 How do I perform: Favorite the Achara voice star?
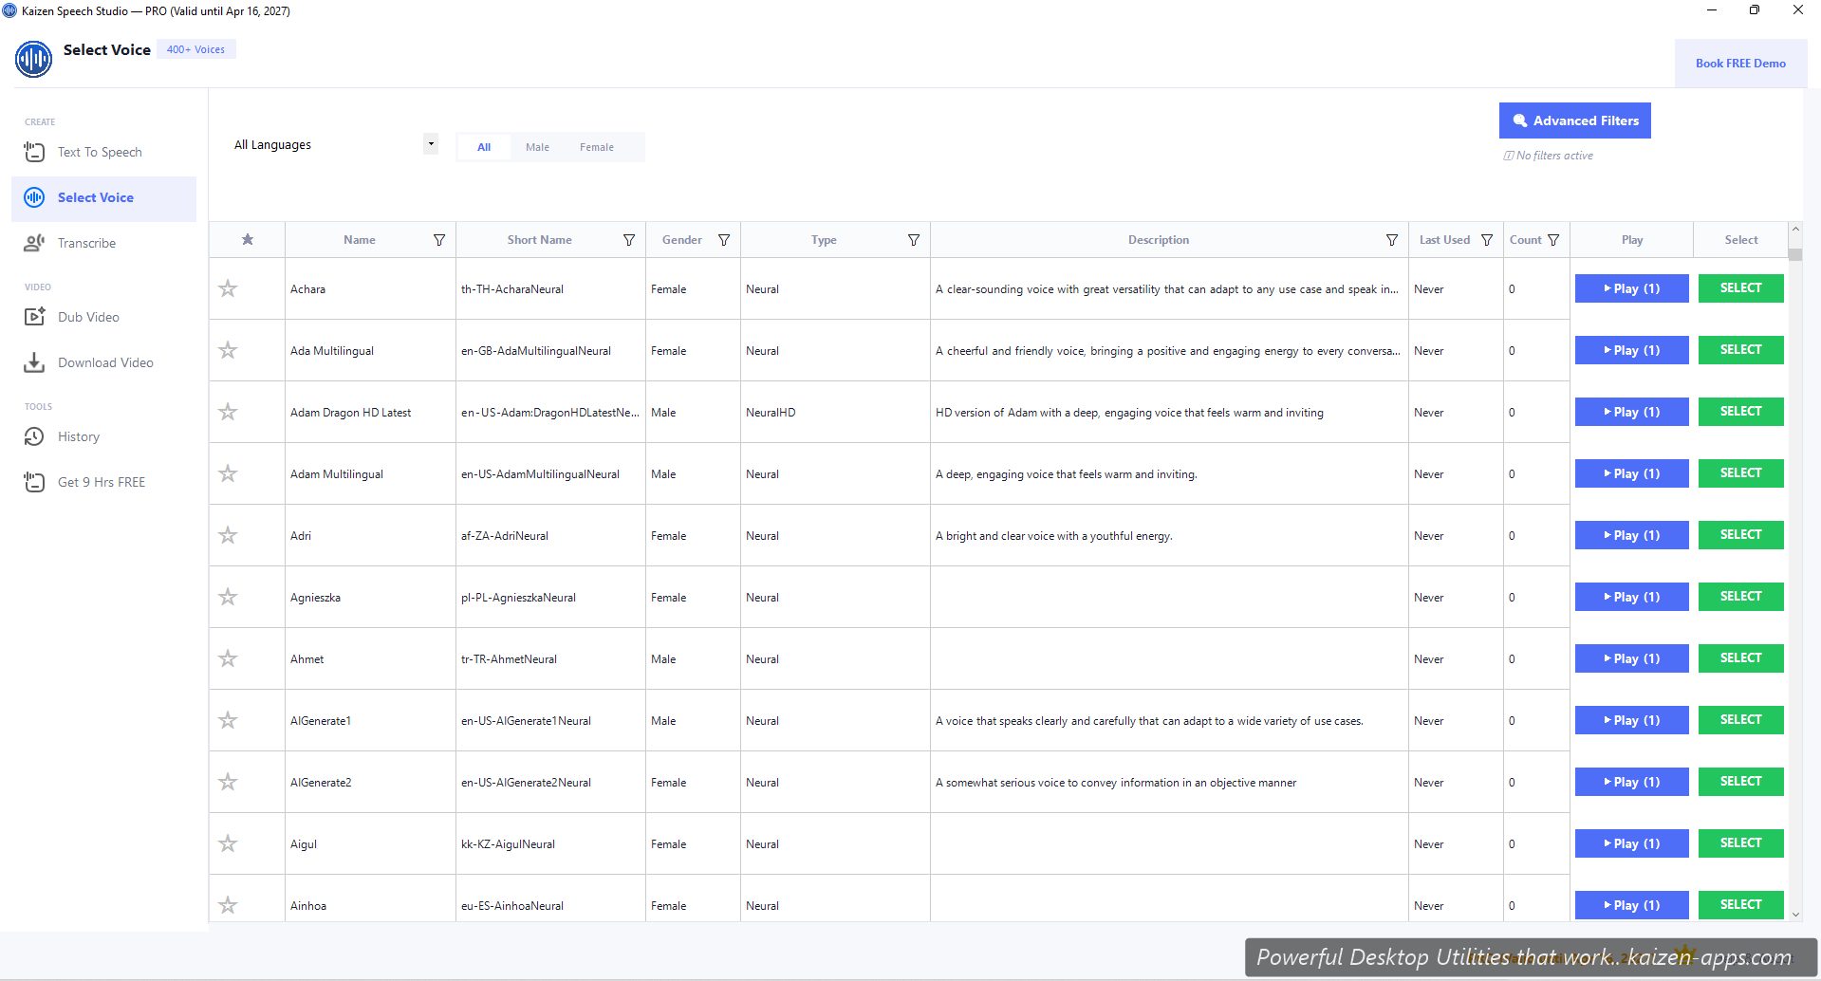(x=228, y=288)
